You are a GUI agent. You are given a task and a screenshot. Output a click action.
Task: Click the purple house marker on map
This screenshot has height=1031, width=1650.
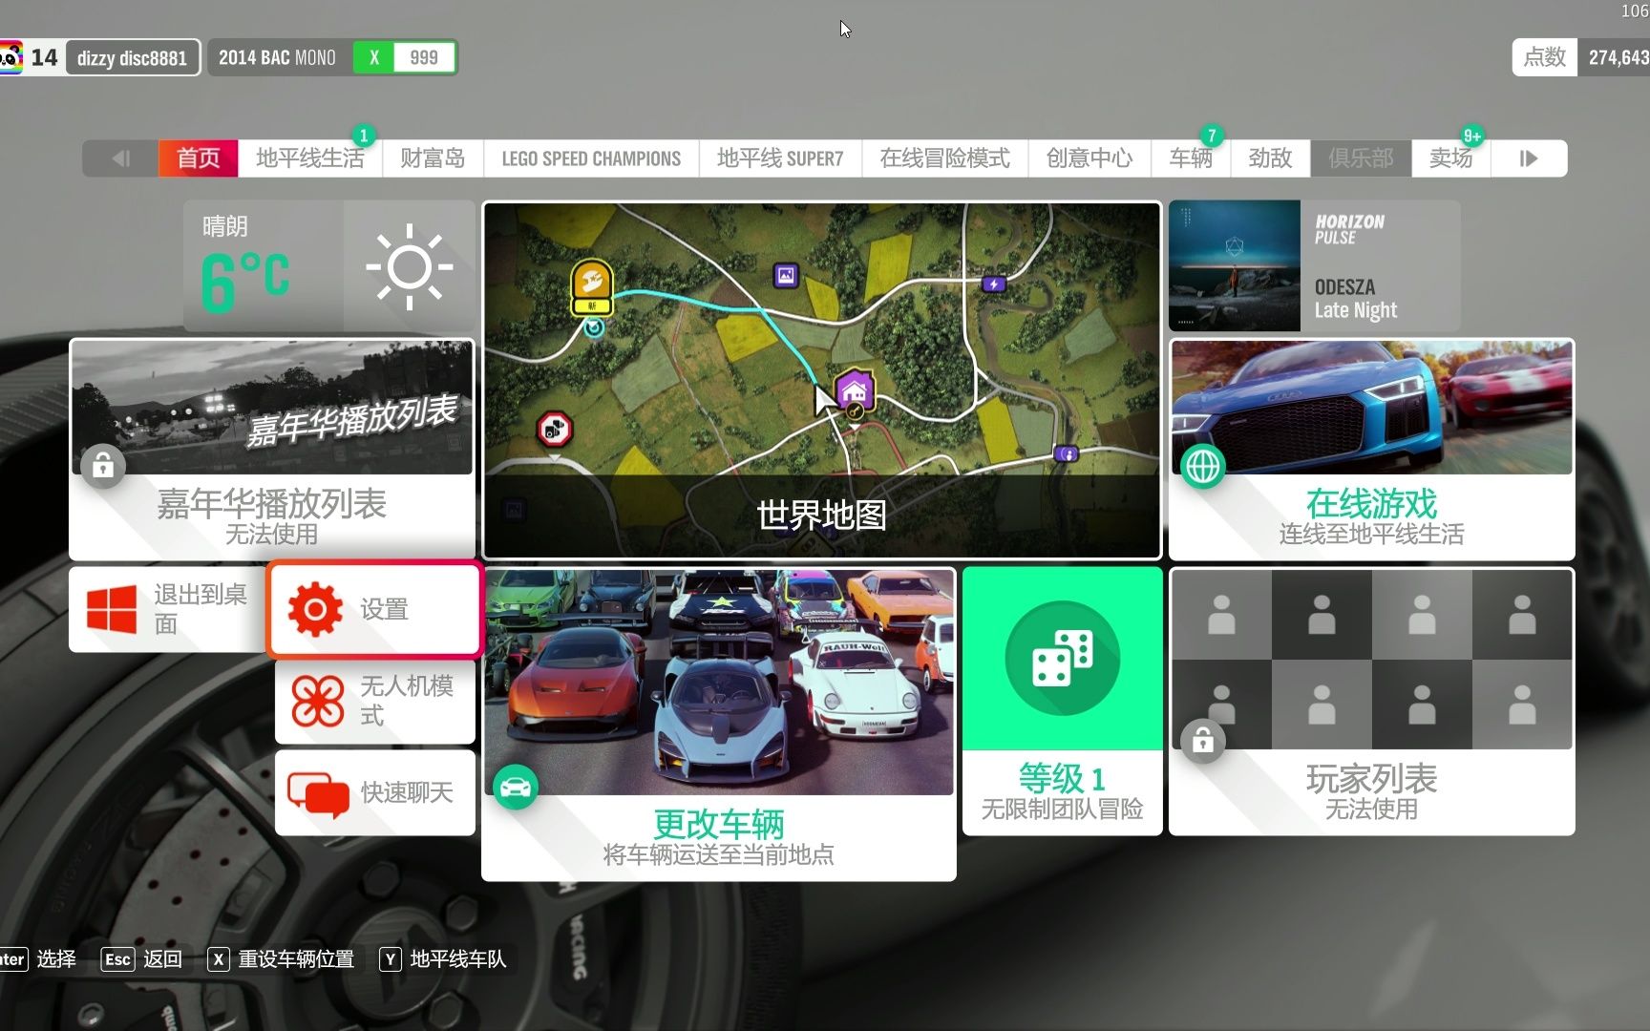click(854, 390)
